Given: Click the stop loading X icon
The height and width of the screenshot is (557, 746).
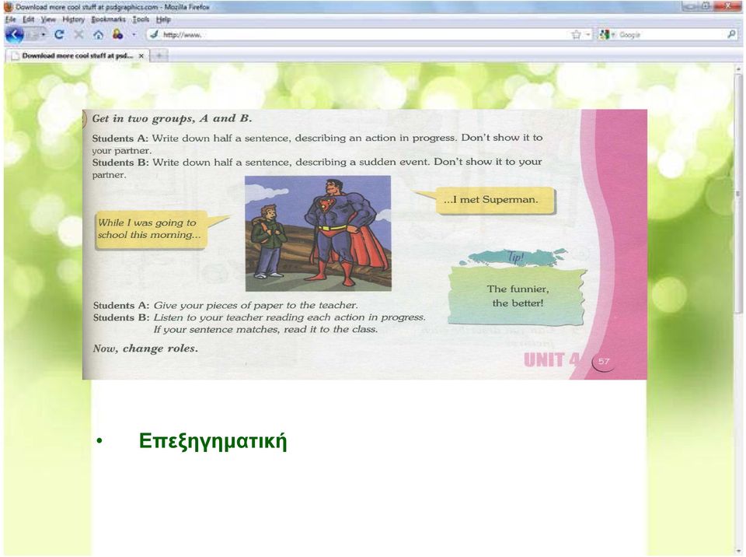Looking at the screenshot, I should click(78, 34).
